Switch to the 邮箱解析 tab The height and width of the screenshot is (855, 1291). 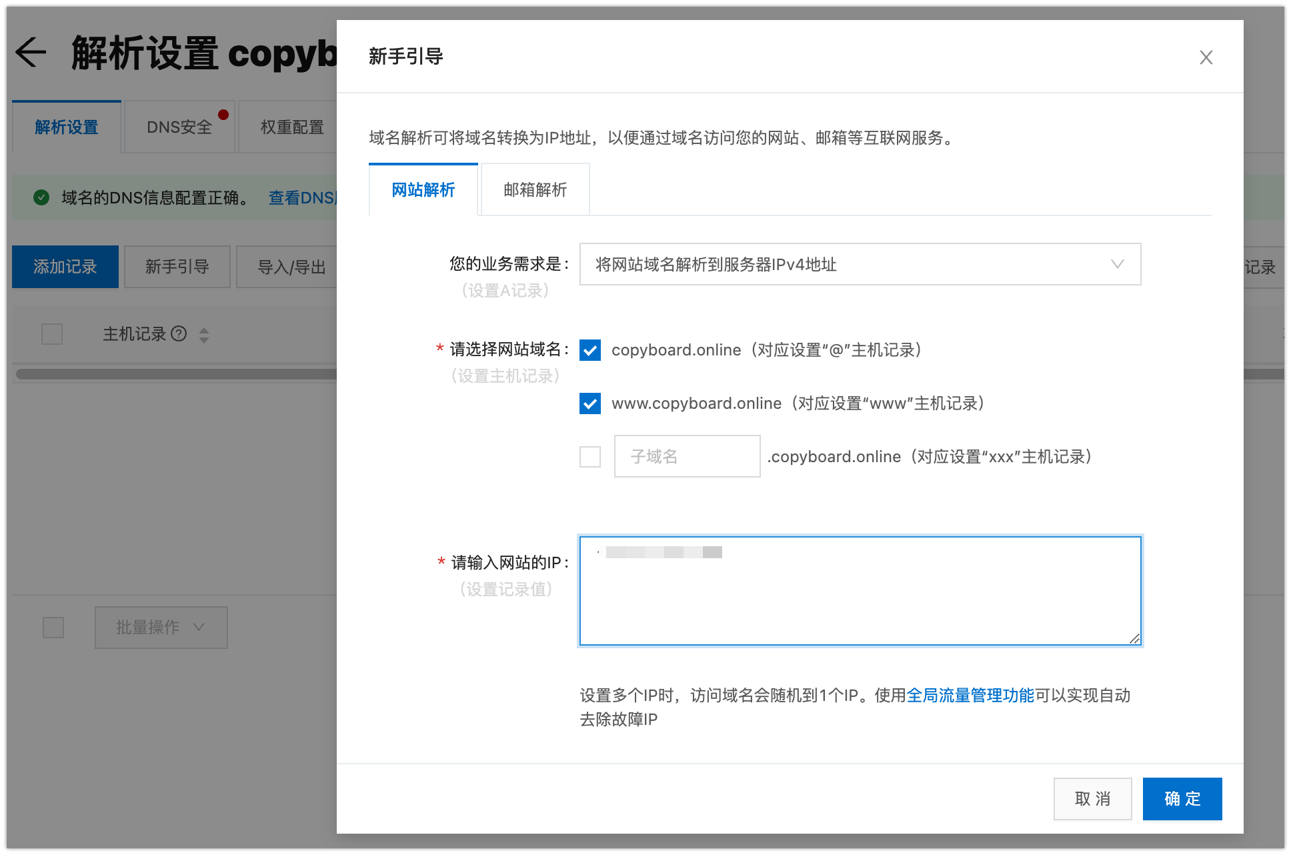click(535, 190)
